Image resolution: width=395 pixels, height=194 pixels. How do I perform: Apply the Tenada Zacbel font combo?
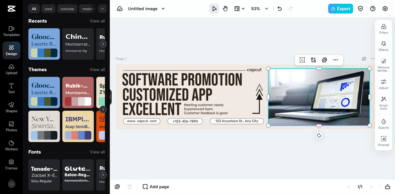tap(44, 175)
